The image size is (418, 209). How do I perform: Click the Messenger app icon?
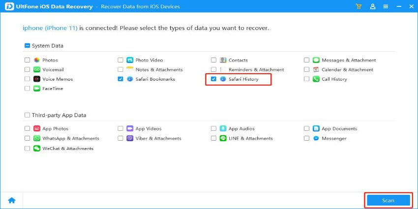tap(316, 139)
